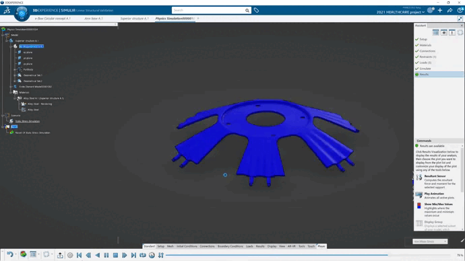The height and width of the screenshot is (261, 465).
Task: Select Static Stress Simulation in the tree
Action: click(x=27, y=121)
